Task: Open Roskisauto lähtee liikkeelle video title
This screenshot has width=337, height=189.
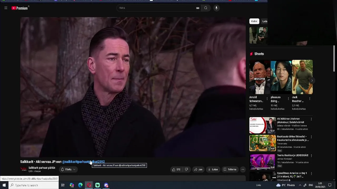Action: [x=293, y=138]
